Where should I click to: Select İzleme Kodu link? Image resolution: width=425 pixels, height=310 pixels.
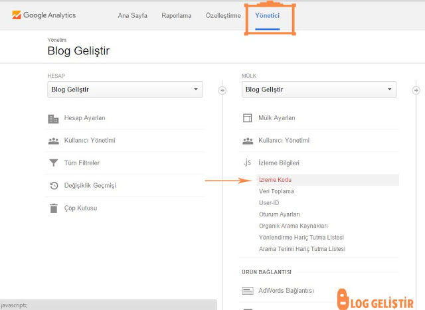click(276, 180)
